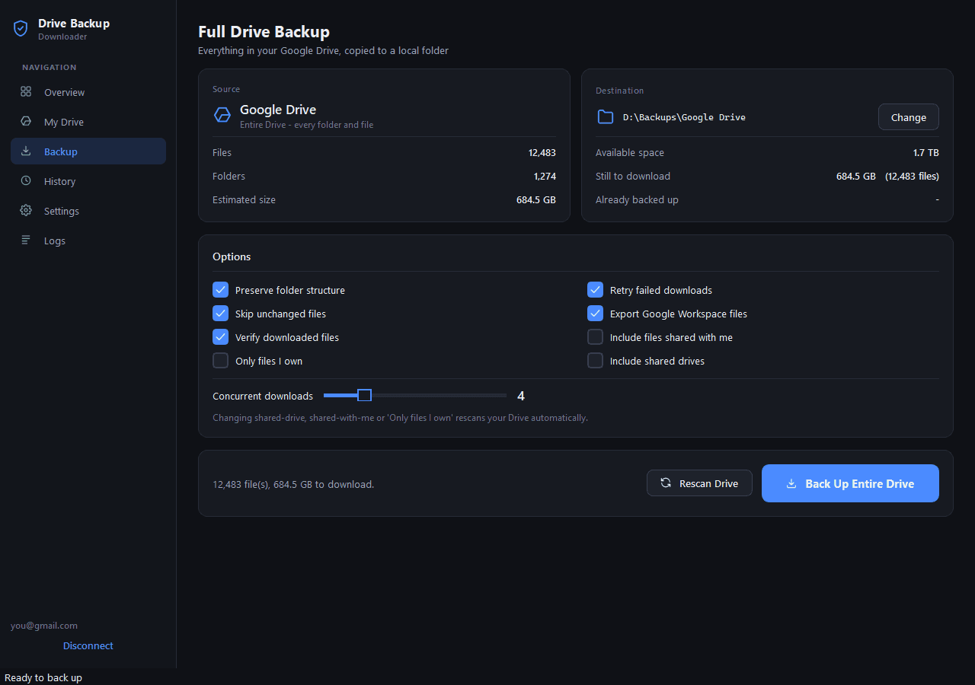Click the Logs lines icon in sidebar
Image resolution: width=975 pixels, height=685 pixels.
click(x=26, y=241)
